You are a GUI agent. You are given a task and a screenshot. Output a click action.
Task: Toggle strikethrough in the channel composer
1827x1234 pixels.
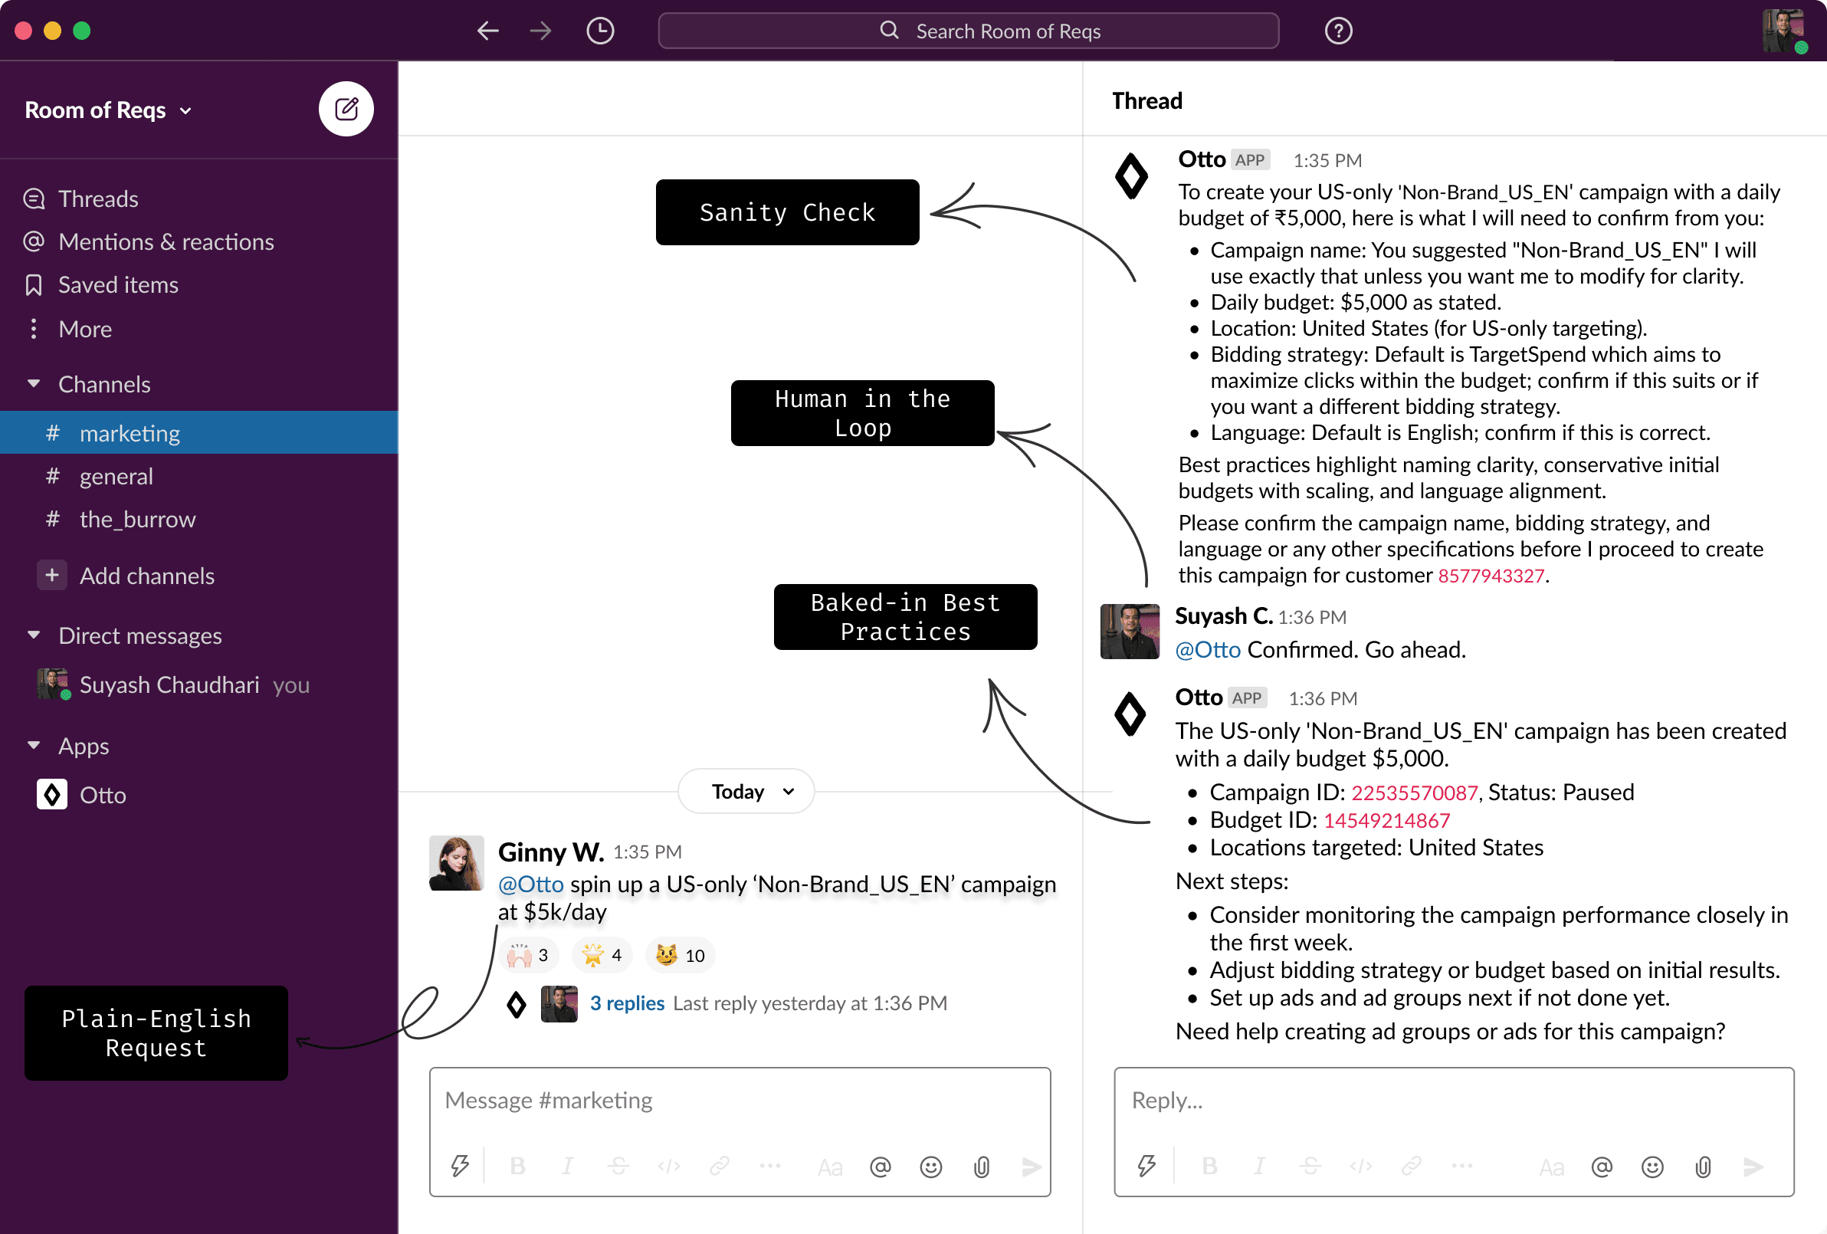click(618, 1166)
